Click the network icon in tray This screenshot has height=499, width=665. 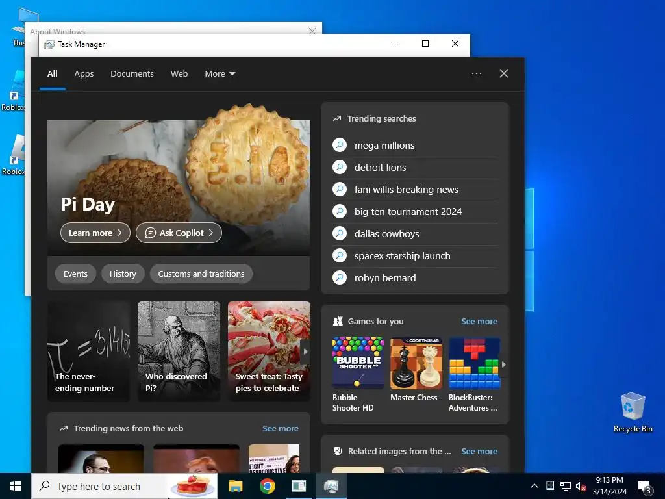click(566, 486)
